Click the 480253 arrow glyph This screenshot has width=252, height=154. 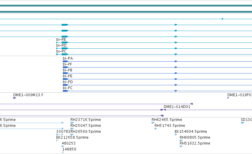63,146
